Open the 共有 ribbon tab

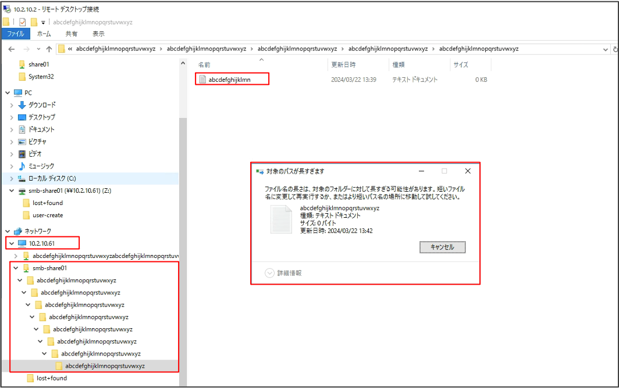pyautogui.click(x=72, y=34)
